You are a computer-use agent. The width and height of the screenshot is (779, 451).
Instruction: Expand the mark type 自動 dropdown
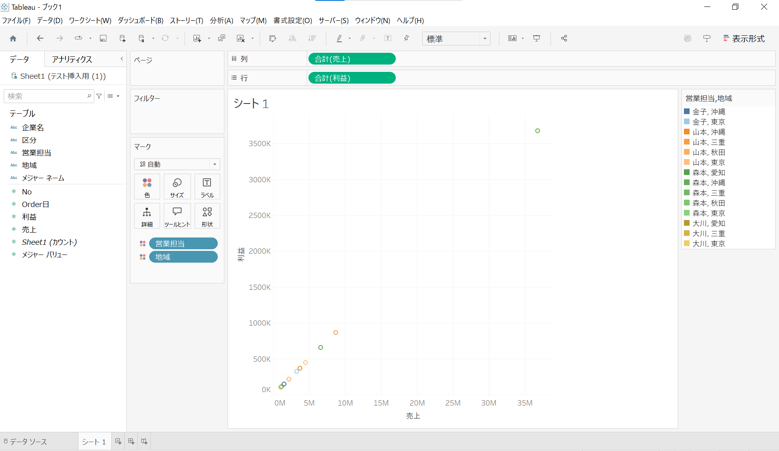(x=215, y=164)
